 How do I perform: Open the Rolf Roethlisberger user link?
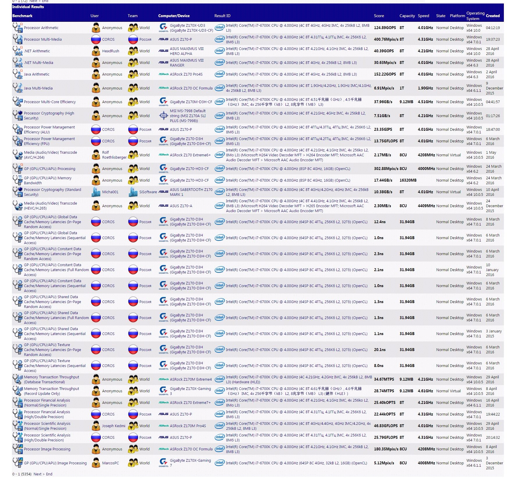tap(114, 155)
